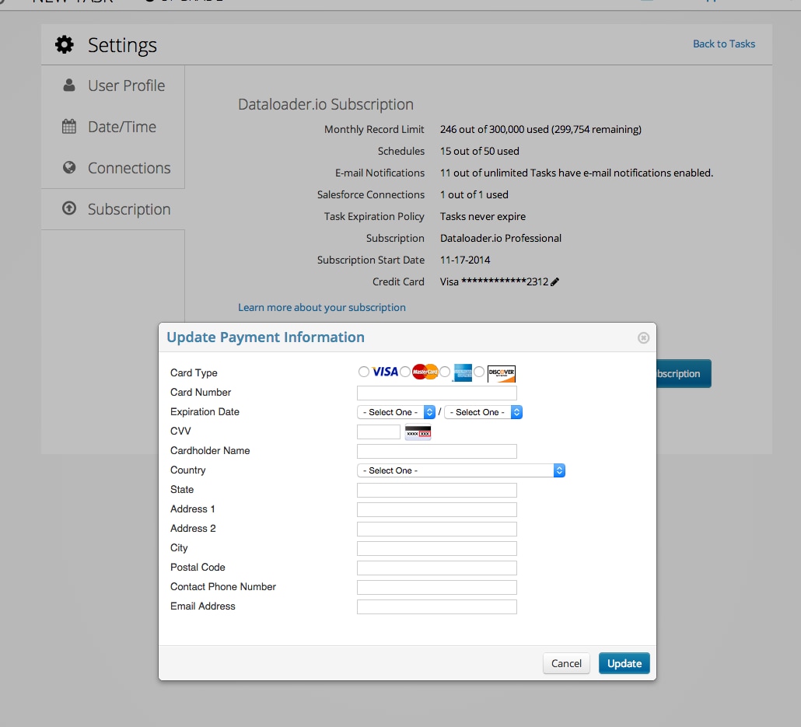The width and height of the screenshot is (801, 727).
Task: Click the Visa card logo
Action: click(x=385, y=372)
